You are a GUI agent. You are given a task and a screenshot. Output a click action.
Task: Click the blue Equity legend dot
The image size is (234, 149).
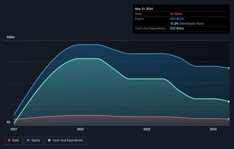click(x=28, y=140)
